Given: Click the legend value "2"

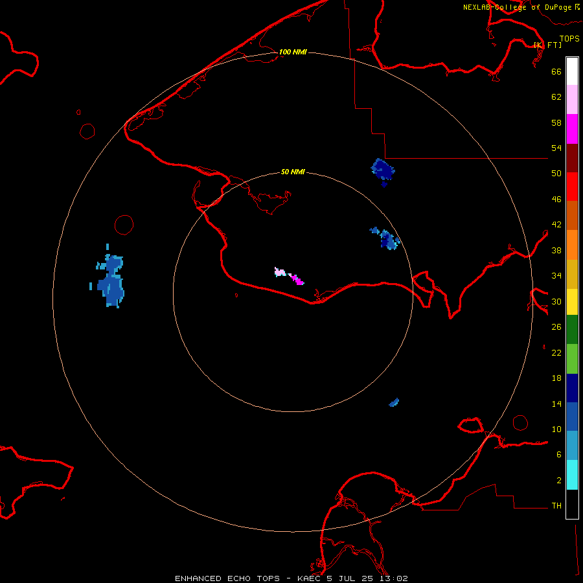Looking at the screenshot, I should 559,481.
